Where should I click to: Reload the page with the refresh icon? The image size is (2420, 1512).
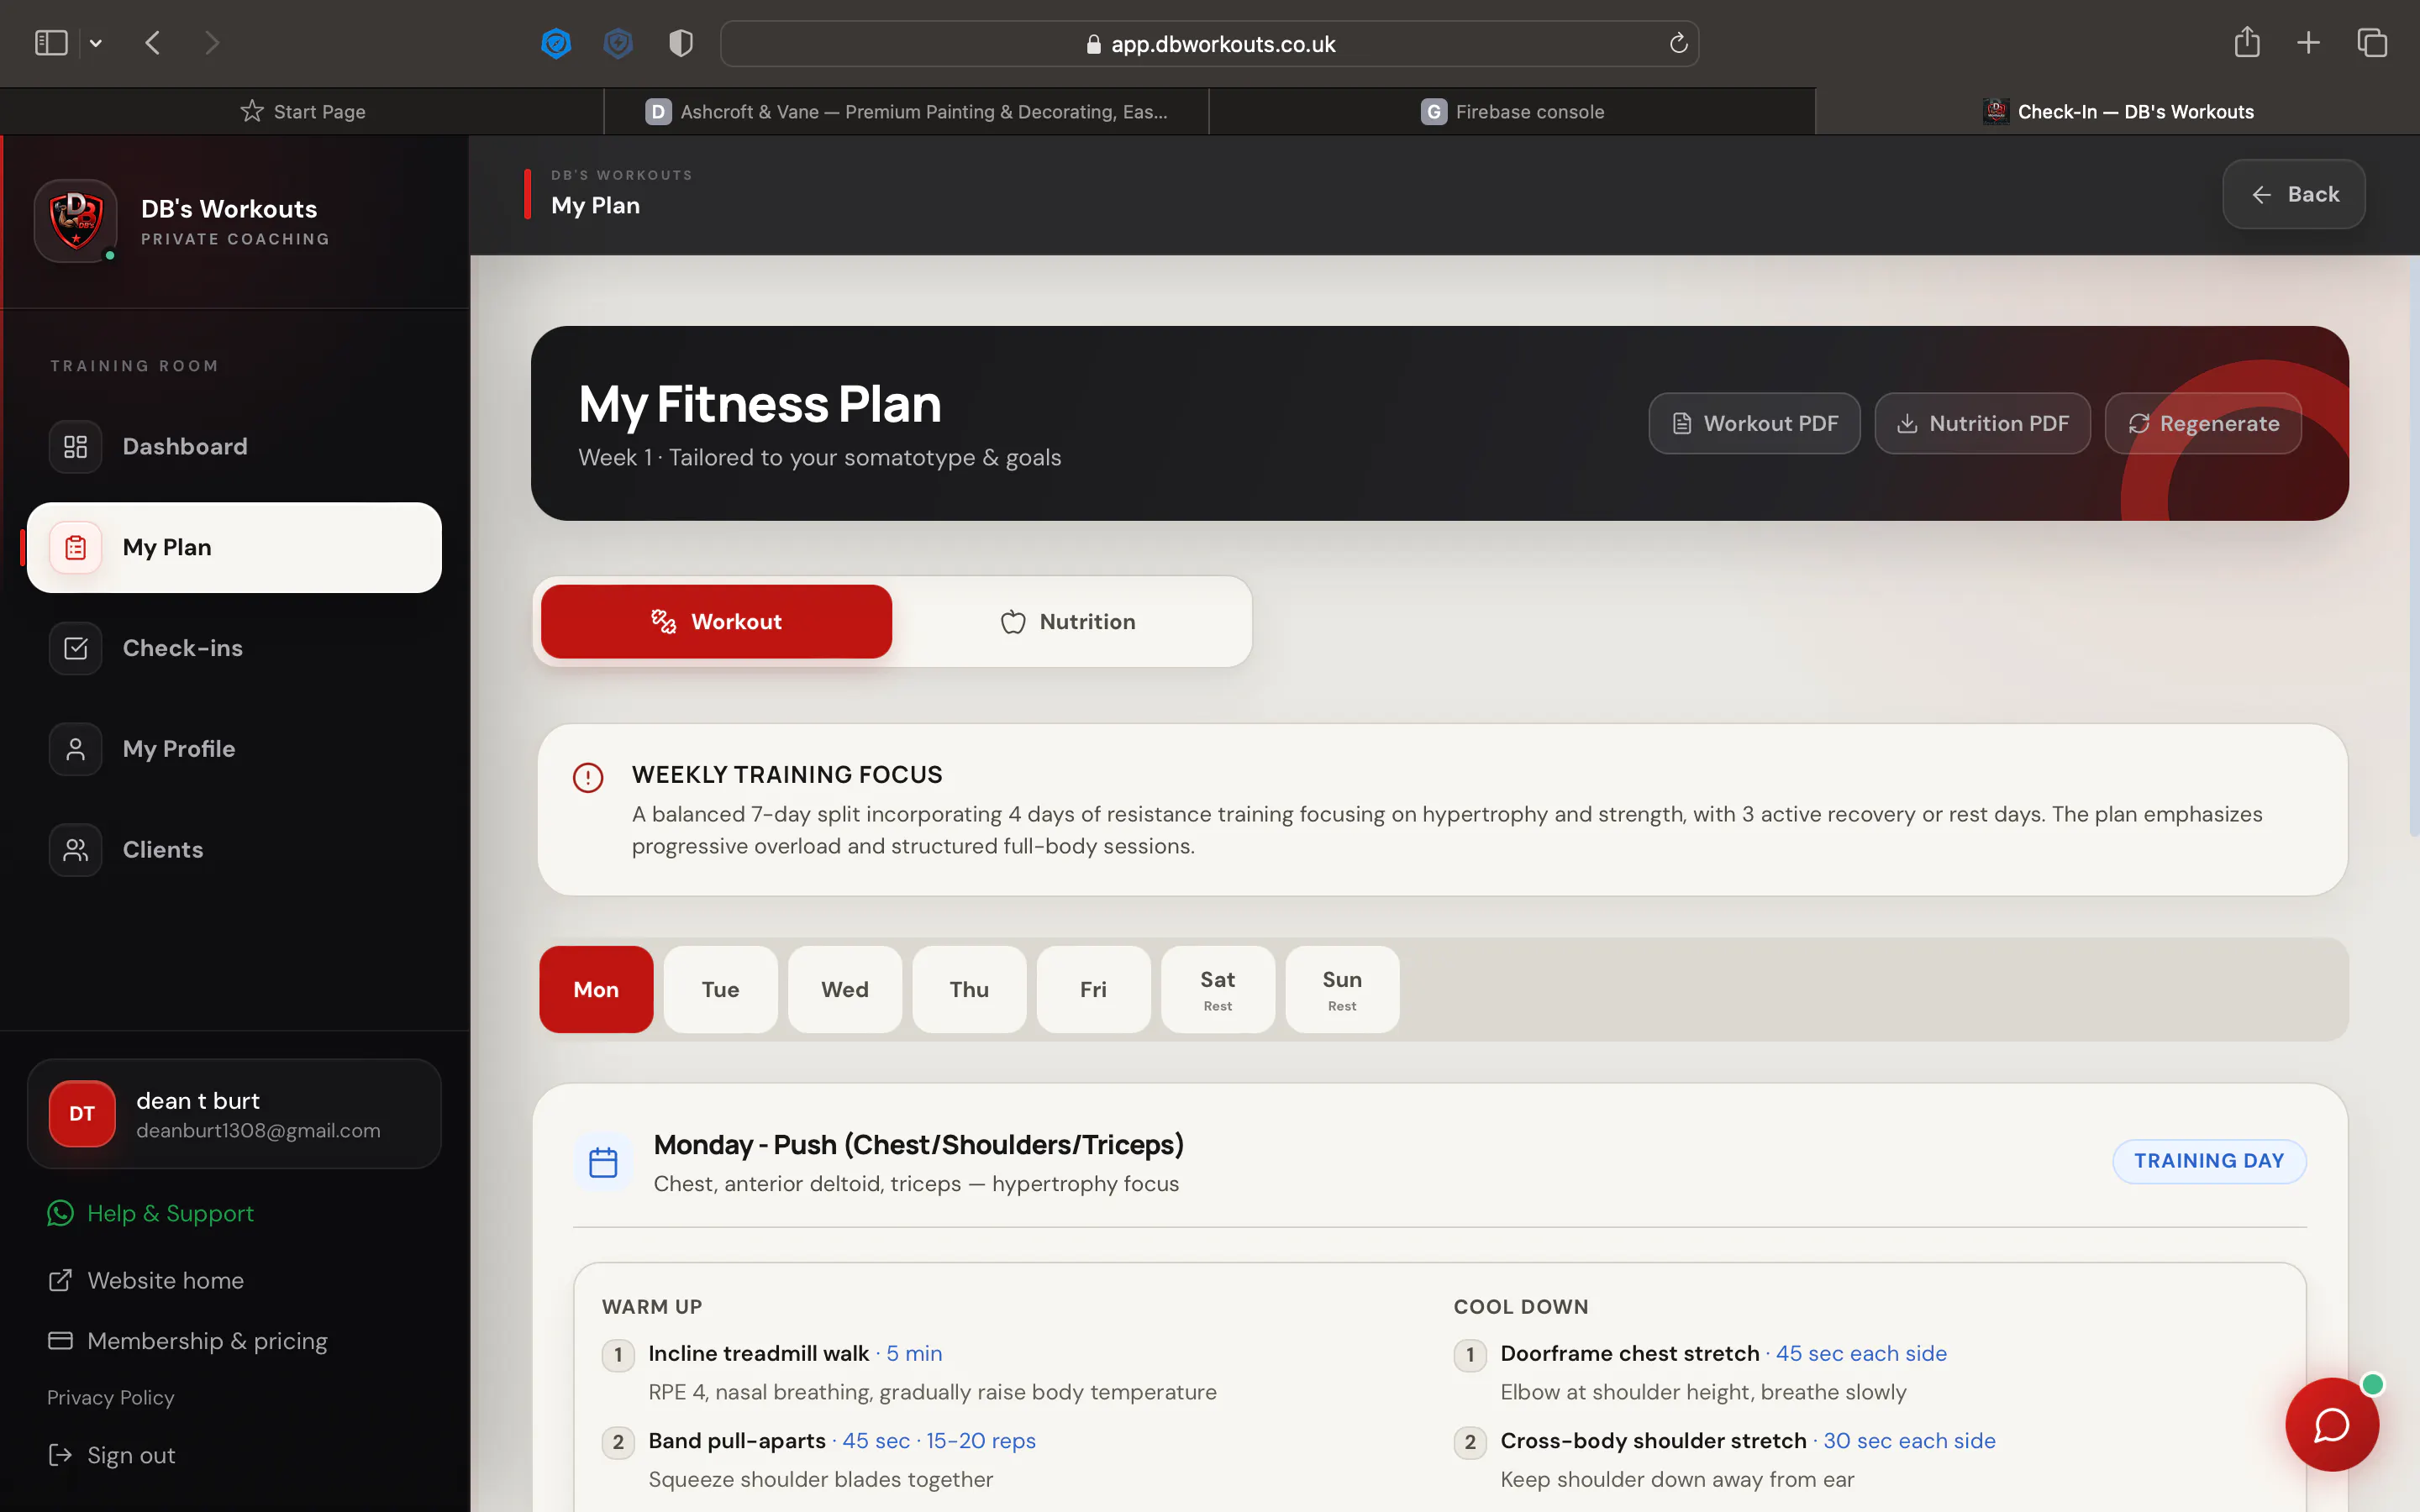coord(1679,43)
